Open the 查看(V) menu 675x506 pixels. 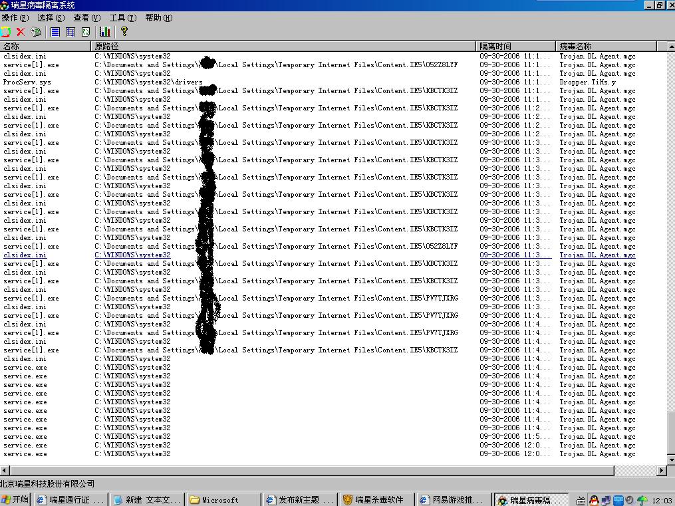point(86,18)
